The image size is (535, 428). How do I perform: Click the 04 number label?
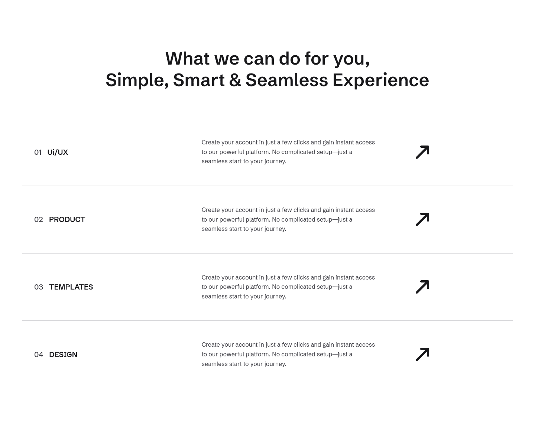39,355
